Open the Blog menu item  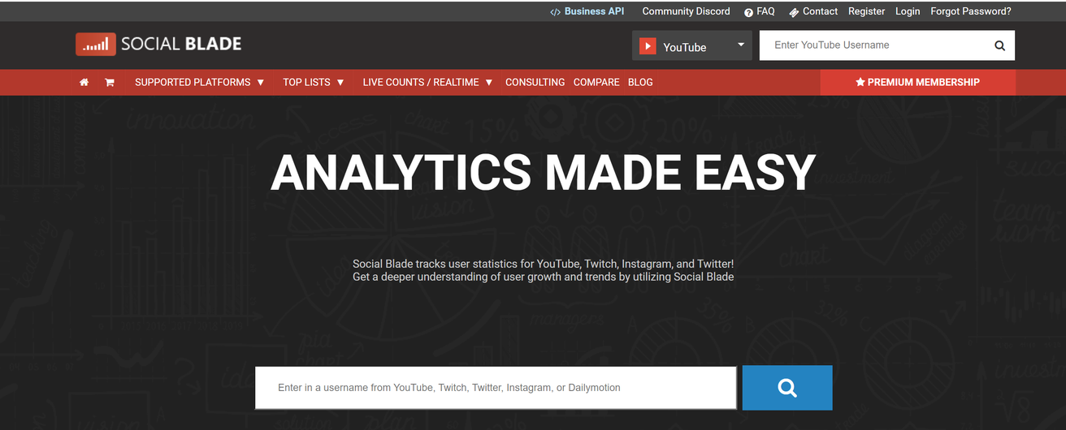pyautogui.click(x=640, y=82)
